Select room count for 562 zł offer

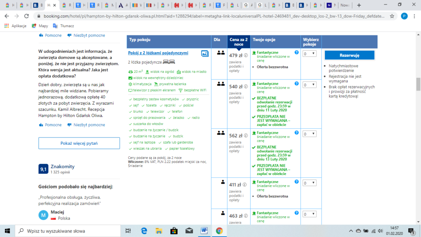[309, 134]
